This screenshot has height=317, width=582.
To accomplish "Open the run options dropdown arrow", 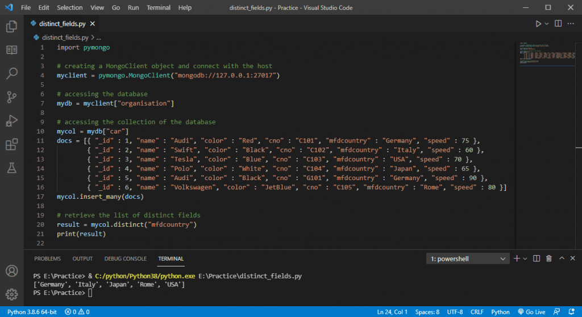I will (547, 24).
